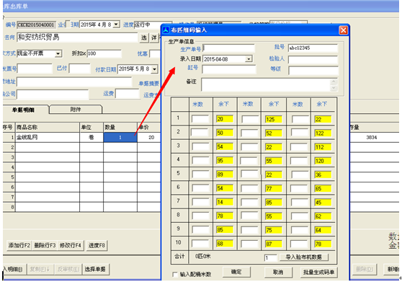Screen dimensions: 402x282
Task: Click the 检验人 input field
Action: coord(313,60)
